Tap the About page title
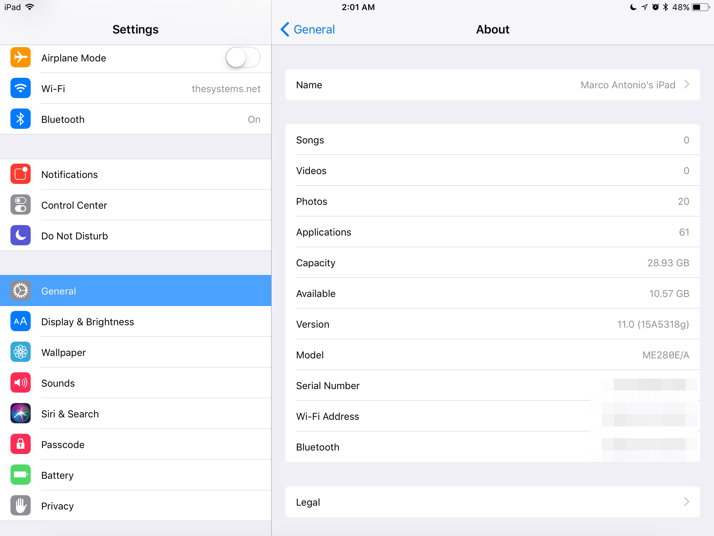Image resolution: width=714 pixels, height=536 pixels. point(493,29)
